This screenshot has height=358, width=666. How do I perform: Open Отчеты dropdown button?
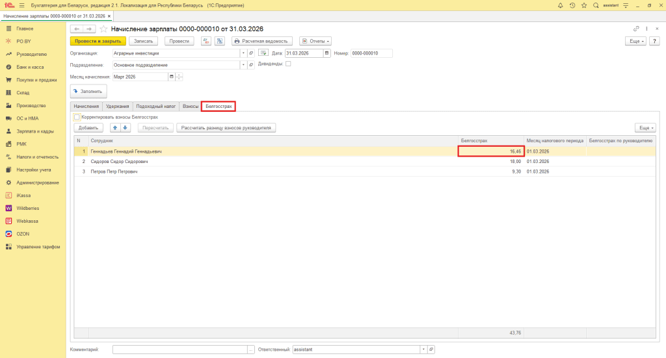click(315, 41)
